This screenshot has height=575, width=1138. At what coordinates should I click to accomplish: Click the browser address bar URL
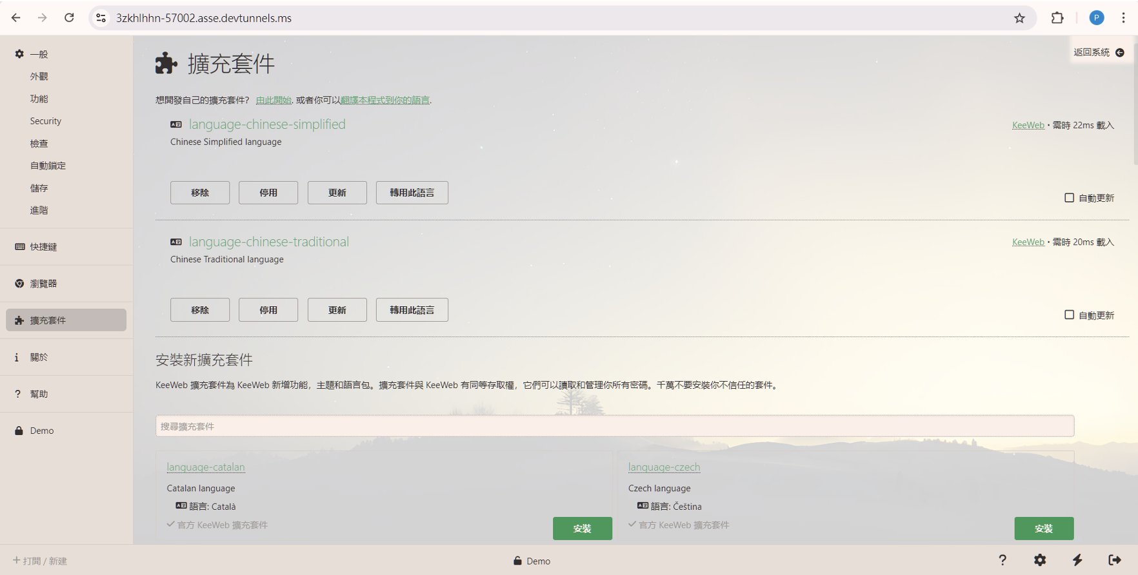click(x=204, y=18)
